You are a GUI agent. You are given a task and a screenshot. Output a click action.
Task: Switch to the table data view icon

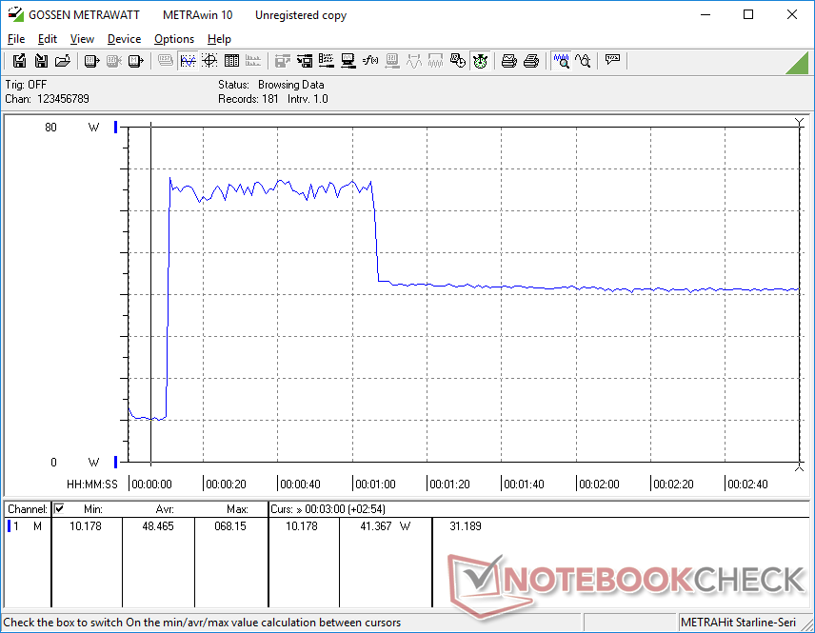(x=231, y=61)
